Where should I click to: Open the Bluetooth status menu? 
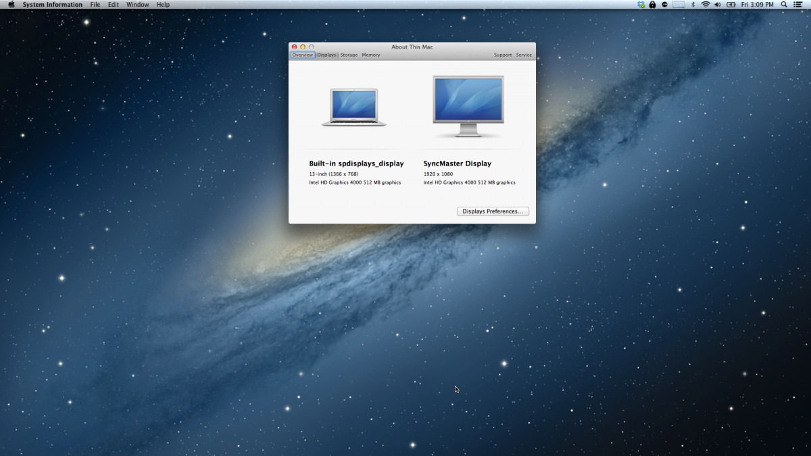[x=693, y=5]
